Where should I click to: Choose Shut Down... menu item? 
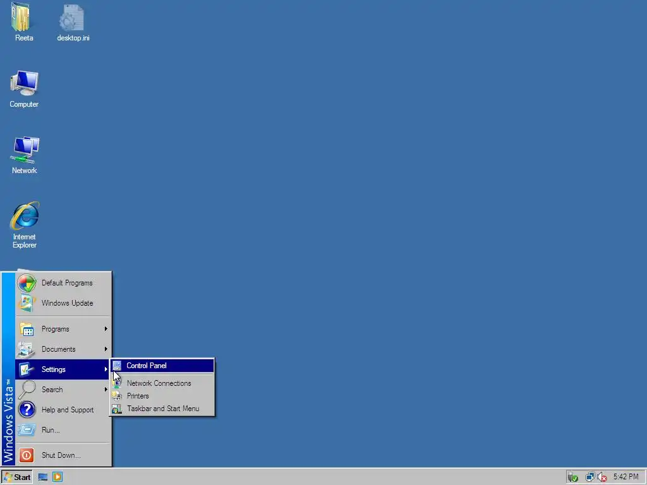63,455
